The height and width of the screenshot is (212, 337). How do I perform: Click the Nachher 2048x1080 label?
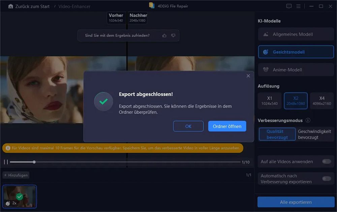point(138,17)
